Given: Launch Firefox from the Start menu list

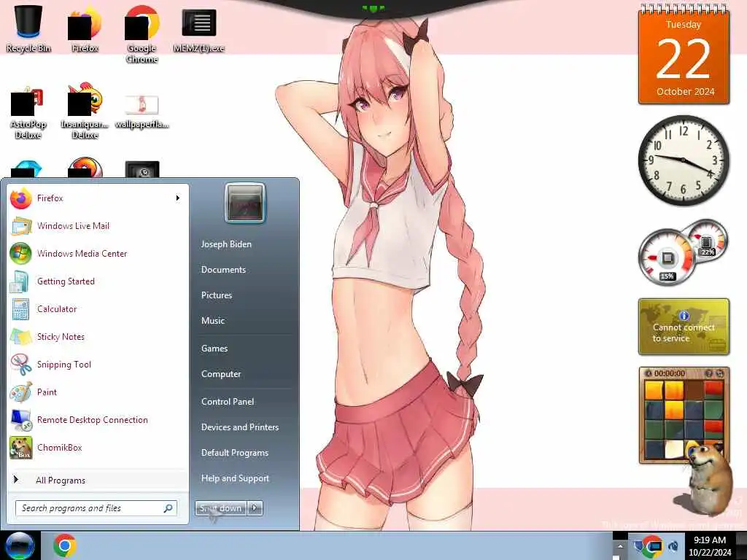Looking at the screenshot, I should point(98,198).
